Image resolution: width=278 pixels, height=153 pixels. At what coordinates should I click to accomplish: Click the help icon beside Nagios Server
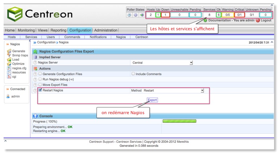[35, 63]
